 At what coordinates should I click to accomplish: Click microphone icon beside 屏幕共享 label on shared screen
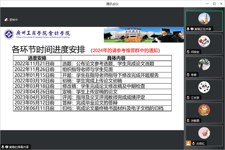[3, 147]
